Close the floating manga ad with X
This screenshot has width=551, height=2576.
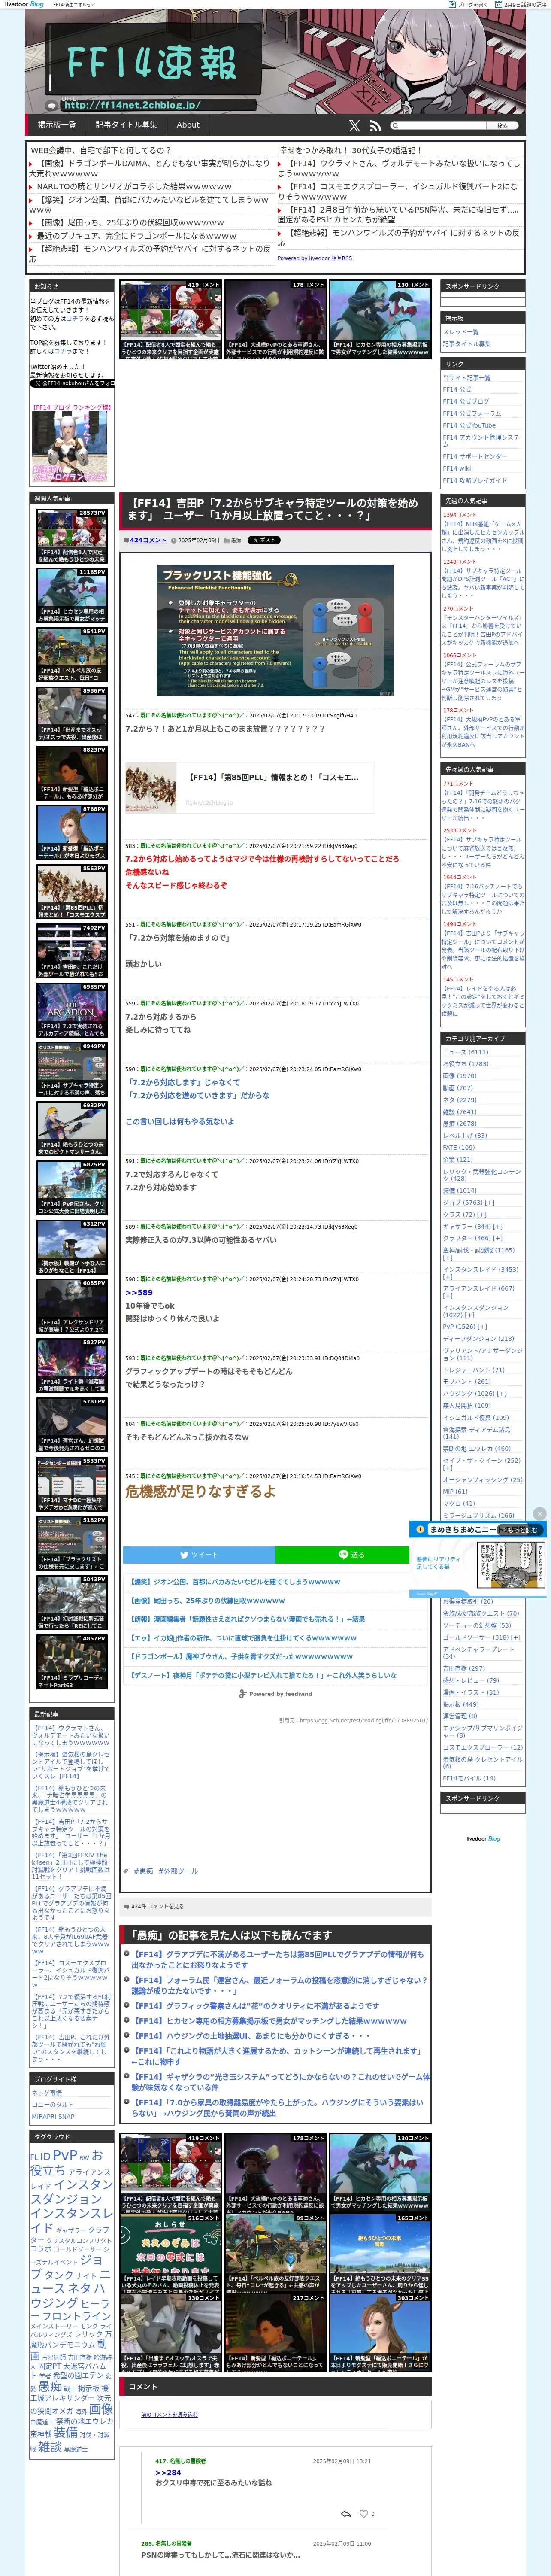coord(540,1513)
